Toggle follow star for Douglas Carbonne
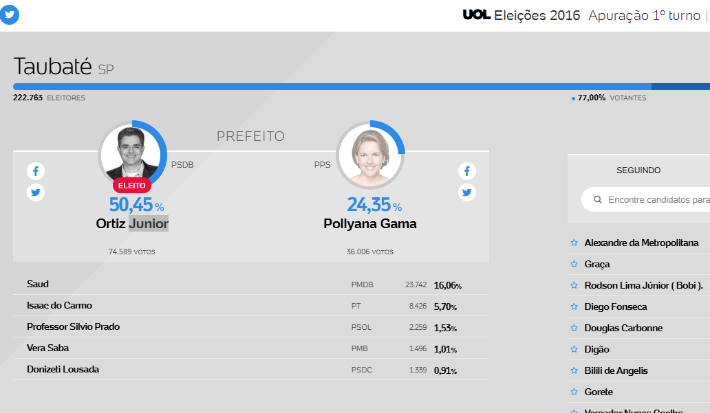 [574, 328]
